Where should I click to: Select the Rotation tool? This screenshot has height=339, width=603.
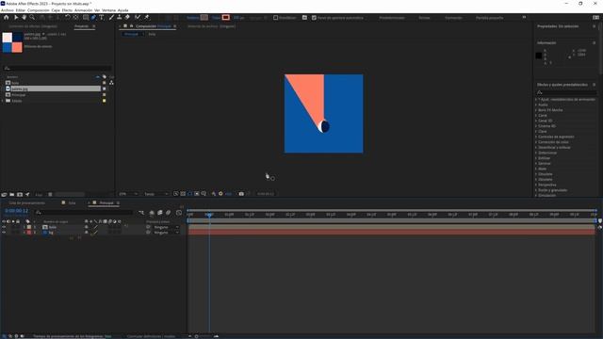(x=68, y=17)
